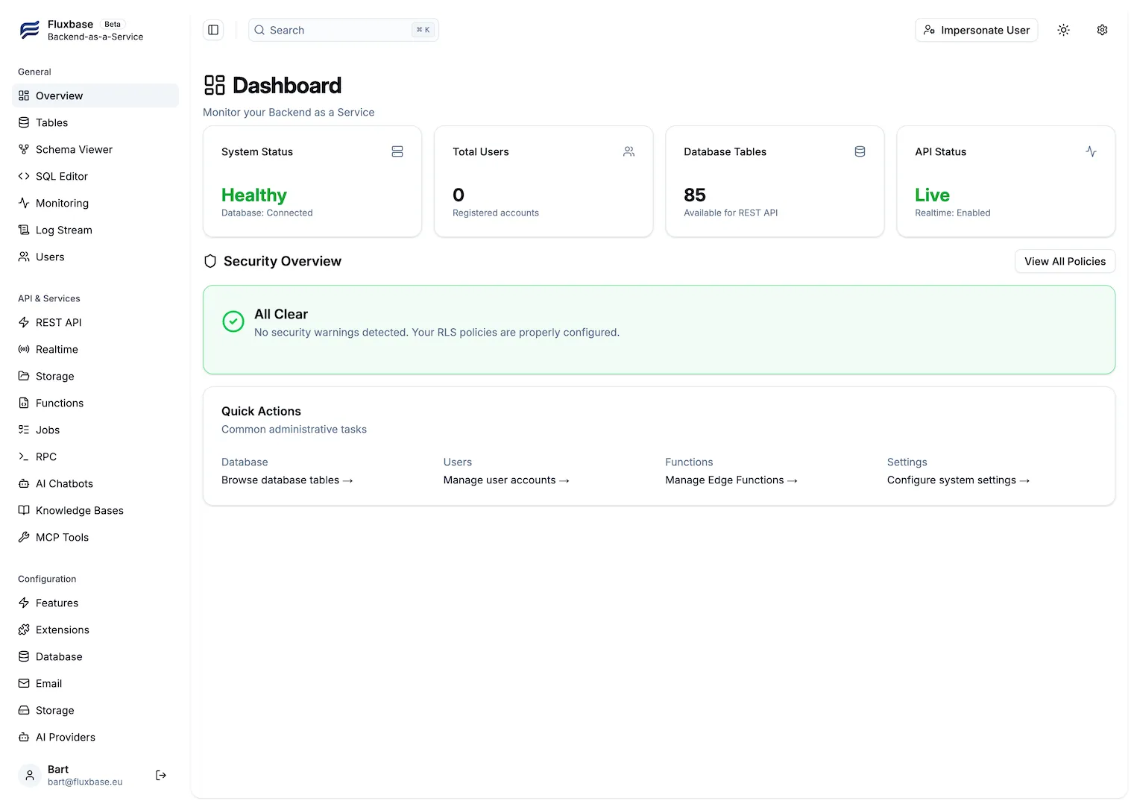Viewport: 1134px width, 804px height.
Task: Follow the Browse database tables link
Action: tap(286, 480)
